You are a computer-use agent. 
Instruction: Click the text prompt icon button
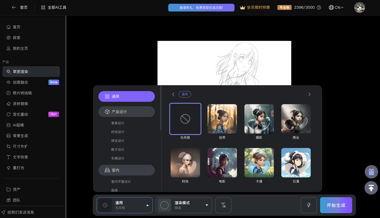223,205
